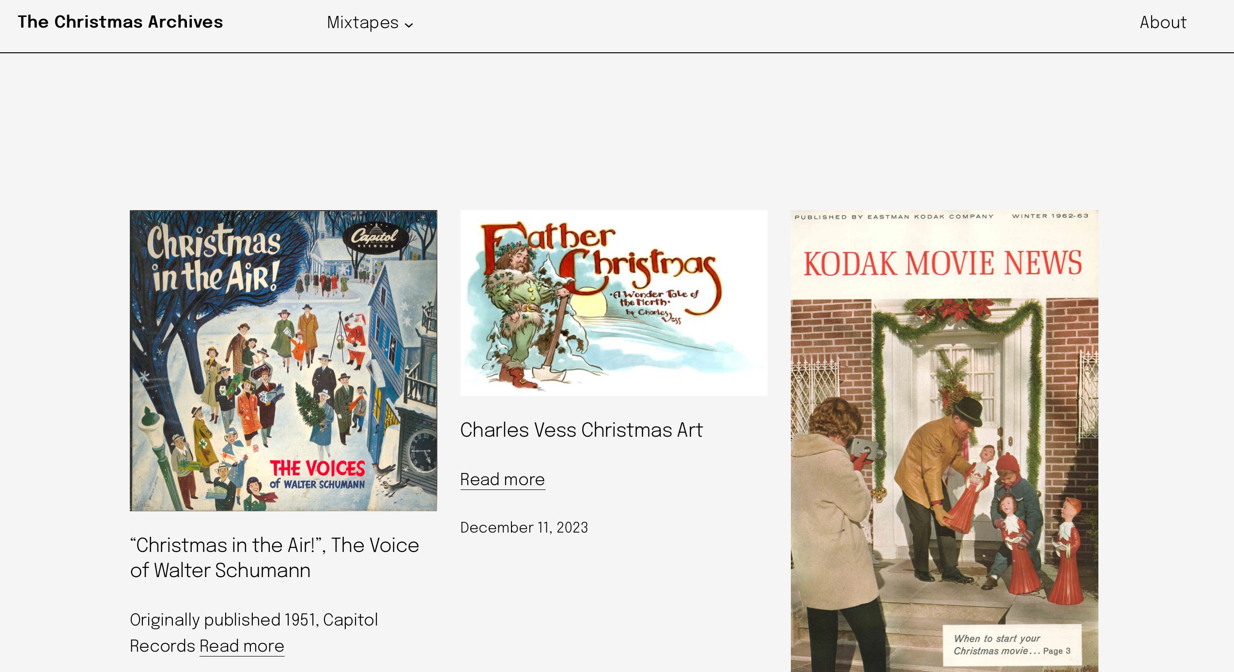Click the December 11, 2023 post date

524,527
